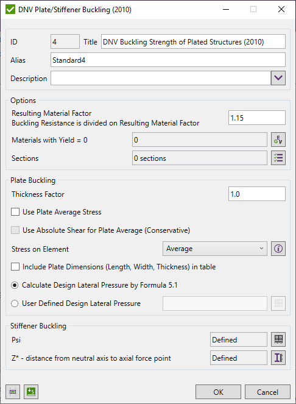This screenshot has height=404, width=296.
Task: Open the Stress on Element Average dropdown
Action: 215,249
